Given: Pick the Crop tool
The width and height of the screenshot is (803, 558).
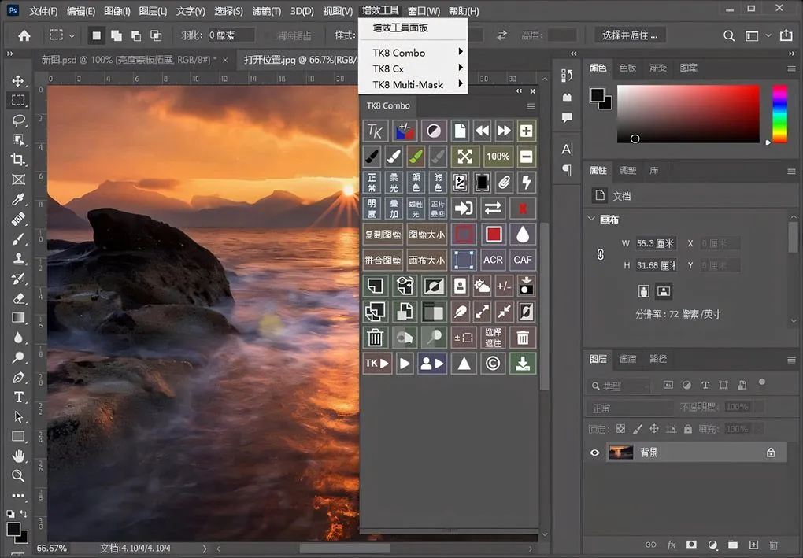Looking at the screenshot, I should (x=18, y=160).
